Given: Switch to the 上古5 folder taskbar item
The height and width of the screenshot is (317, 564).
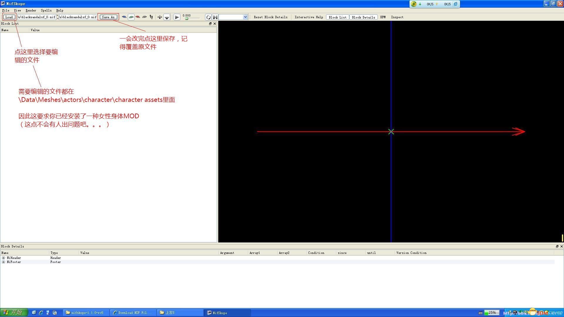Looking at the screenshot, I should click(x=180, y=313).
